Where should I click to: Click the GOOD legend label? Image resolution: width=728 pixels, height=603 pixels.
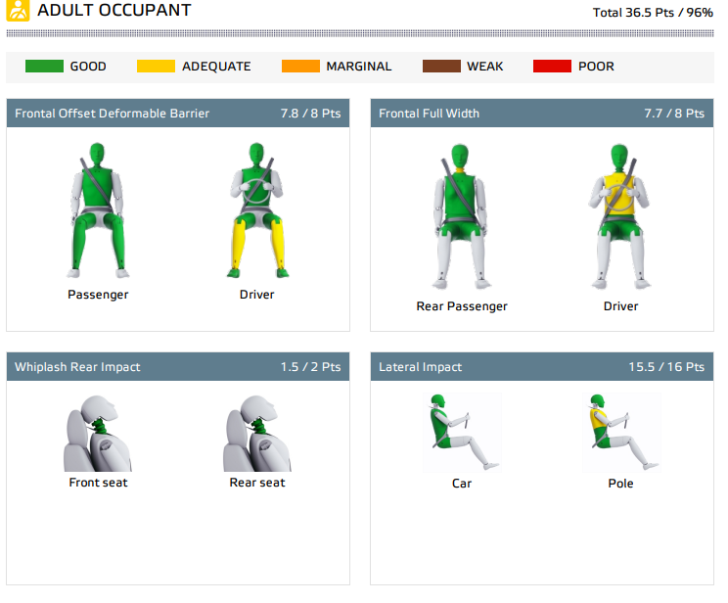(88, 67)
